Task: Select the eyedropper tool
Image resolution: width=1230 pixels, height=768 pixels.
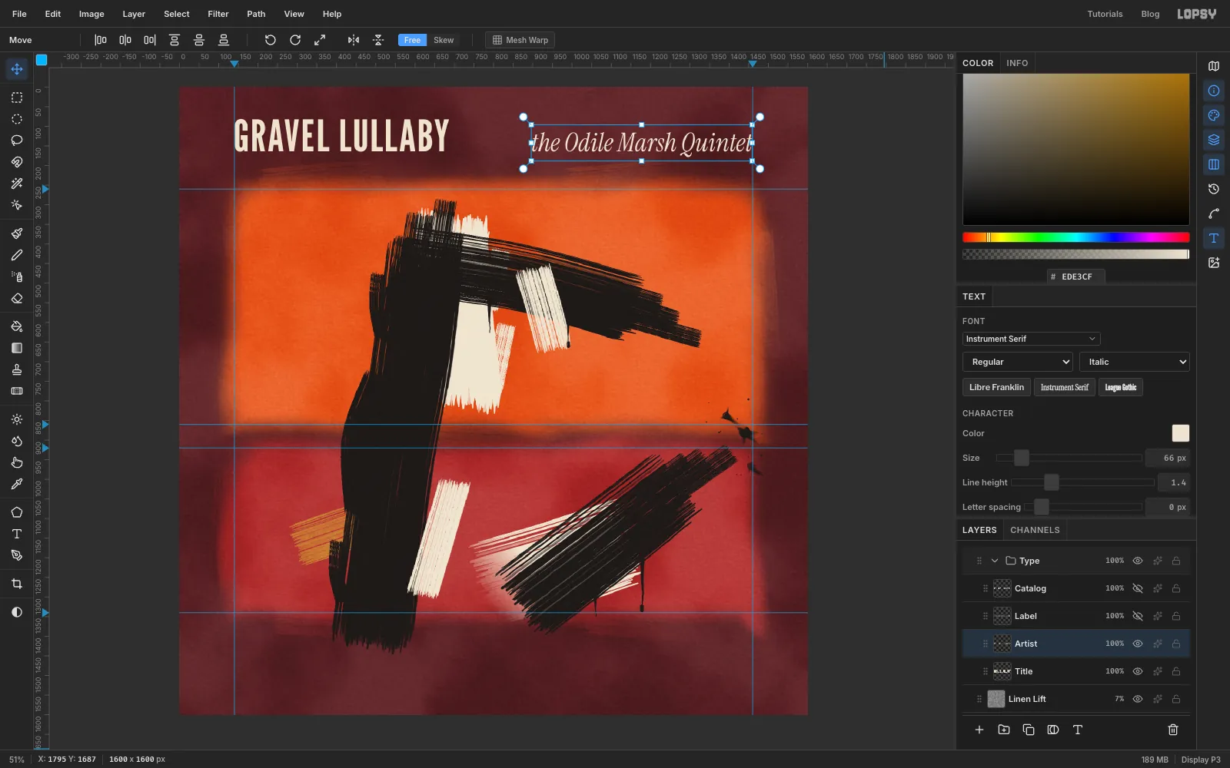Action: (16, 484)
